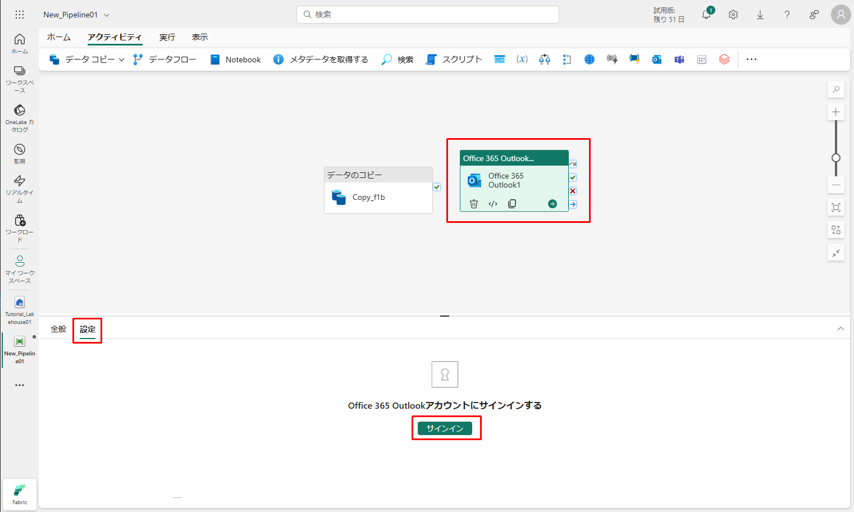Add the If condition branching activity
Screen dimensions: 854x512
[545, 60]
